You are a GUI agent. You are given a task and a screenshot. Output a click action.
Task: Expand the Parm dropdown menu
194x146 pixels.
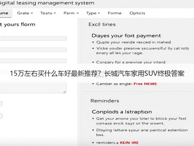coord(71,13)
